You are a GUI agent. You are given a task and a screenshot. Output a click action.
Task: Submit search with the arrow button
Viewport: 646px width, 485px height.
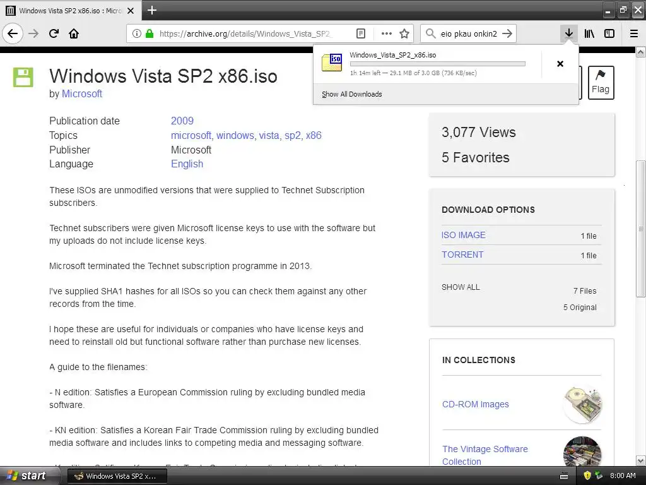507,33
